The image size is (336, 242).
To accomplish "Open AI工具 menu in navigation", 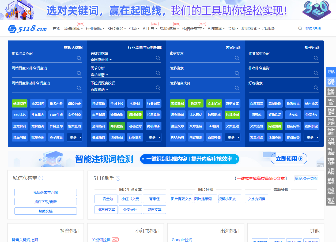I will pos(150,28).
